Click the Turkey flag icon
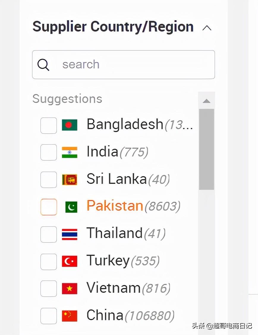 click(70, 262)
